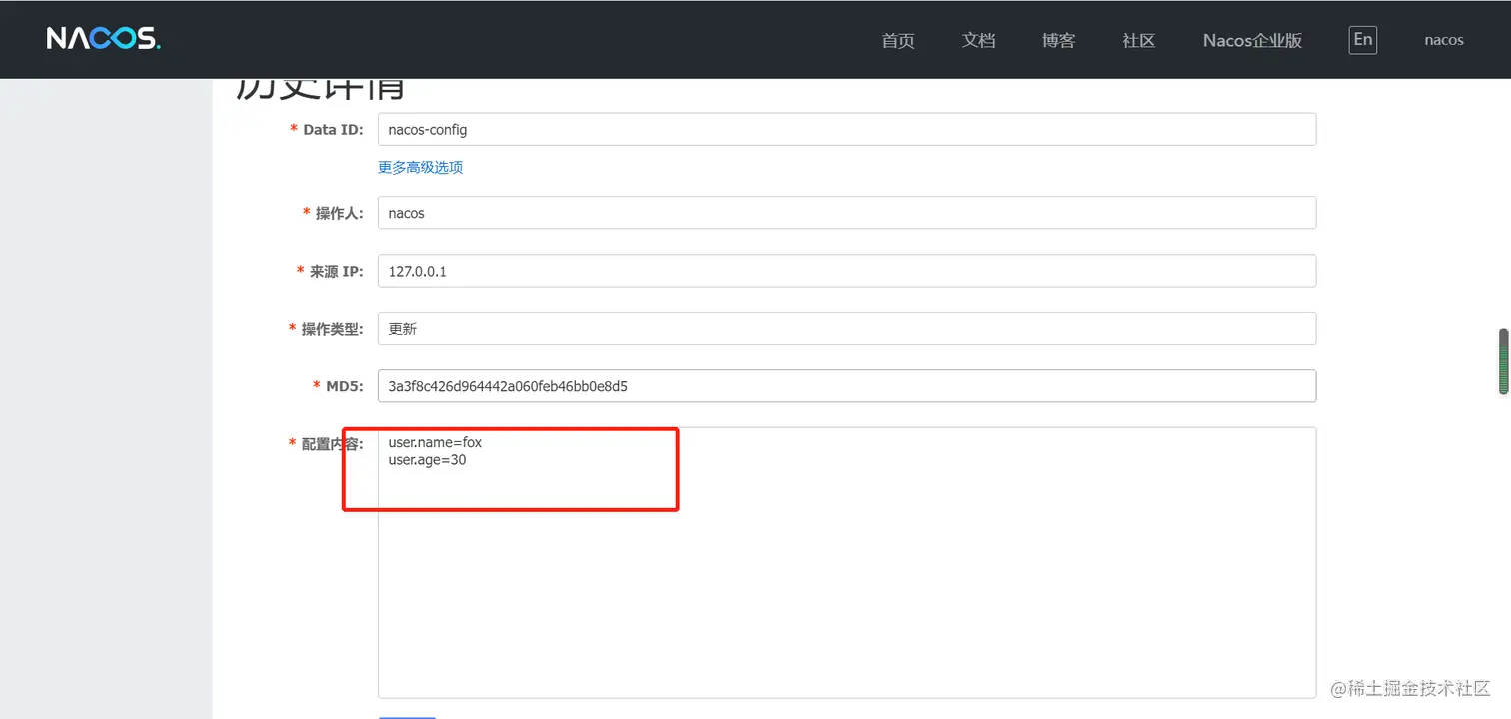The image size is (1511, 719).
Task: Click the user.name=fox line
Action: click(435, 442)
